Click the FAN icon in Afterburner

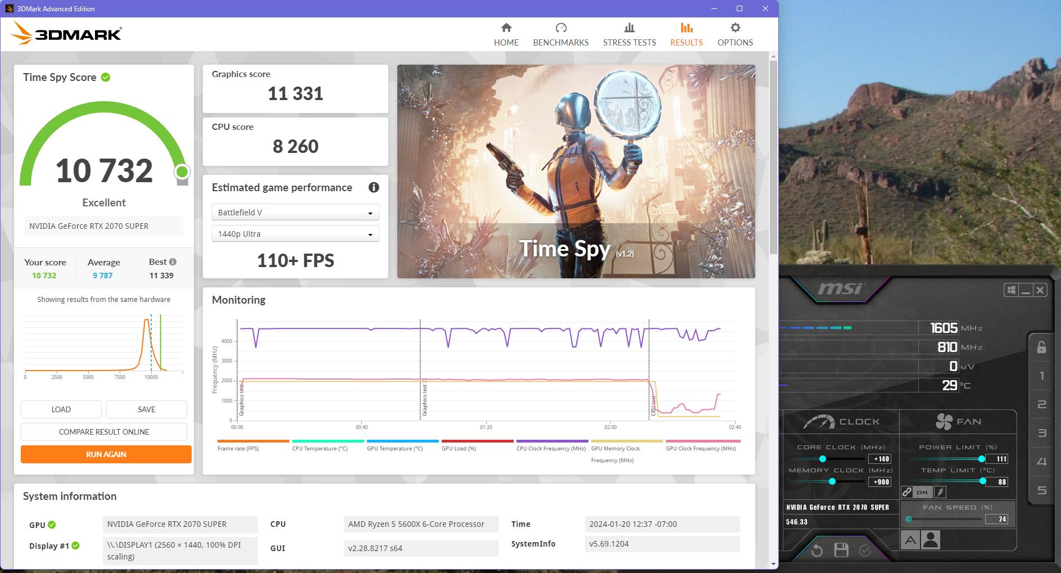944,421
